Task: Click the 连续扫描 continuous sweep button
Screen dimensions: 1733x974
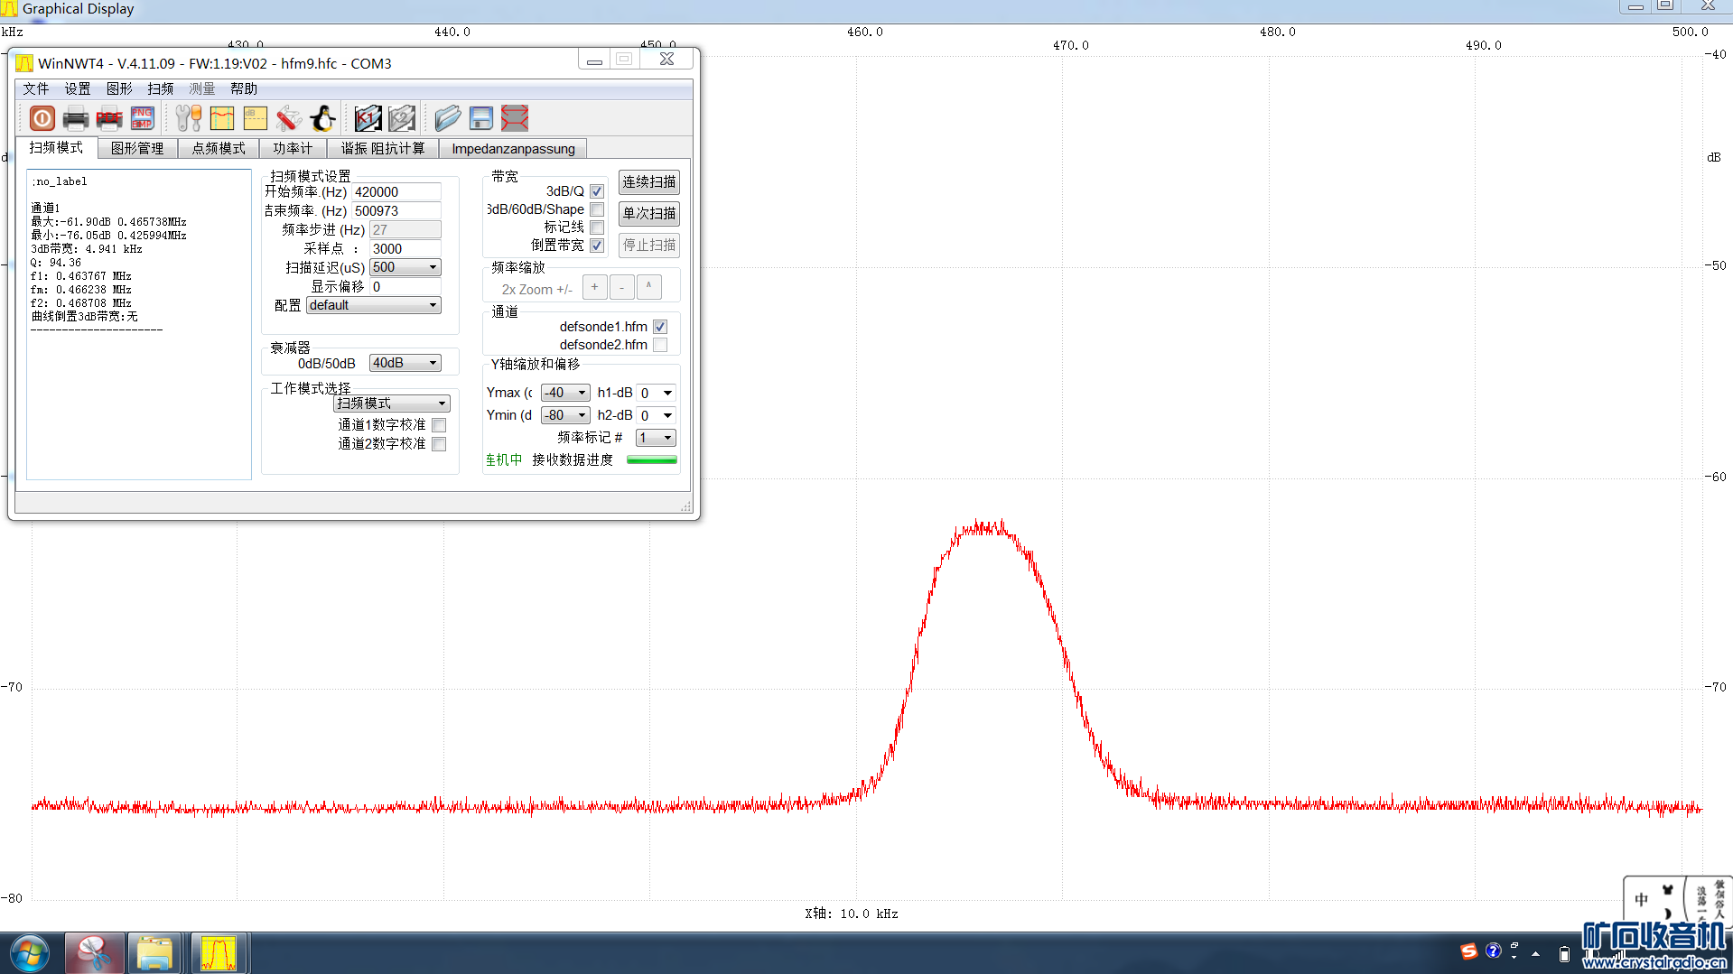Action: (x=649, y=182)
